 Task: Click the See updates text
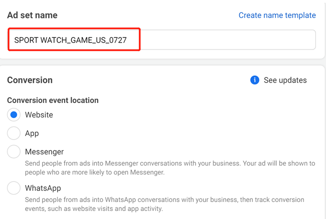point(285,80)
